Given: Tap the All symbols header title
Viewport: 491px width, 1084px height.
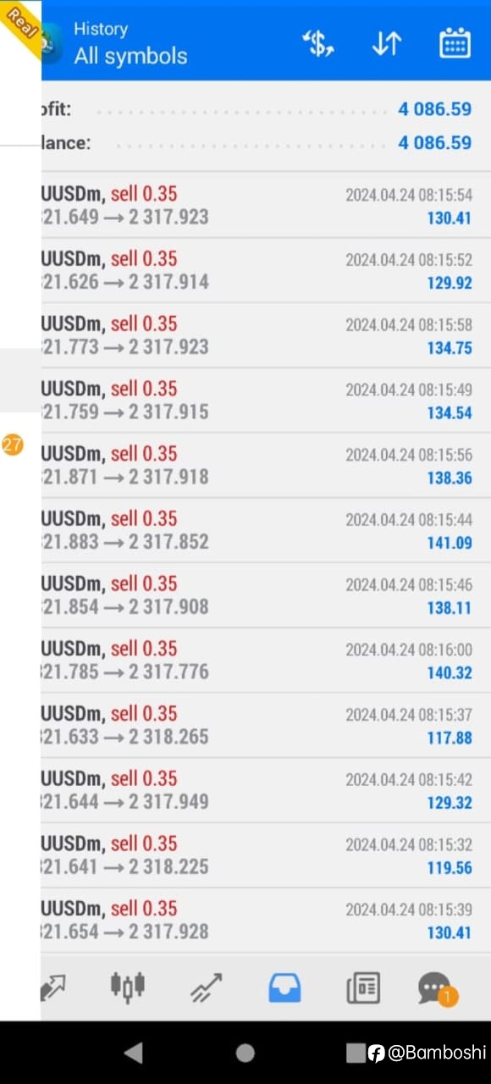Looking at the screenshot, I should pyautogui.click(x=130, y=56).
